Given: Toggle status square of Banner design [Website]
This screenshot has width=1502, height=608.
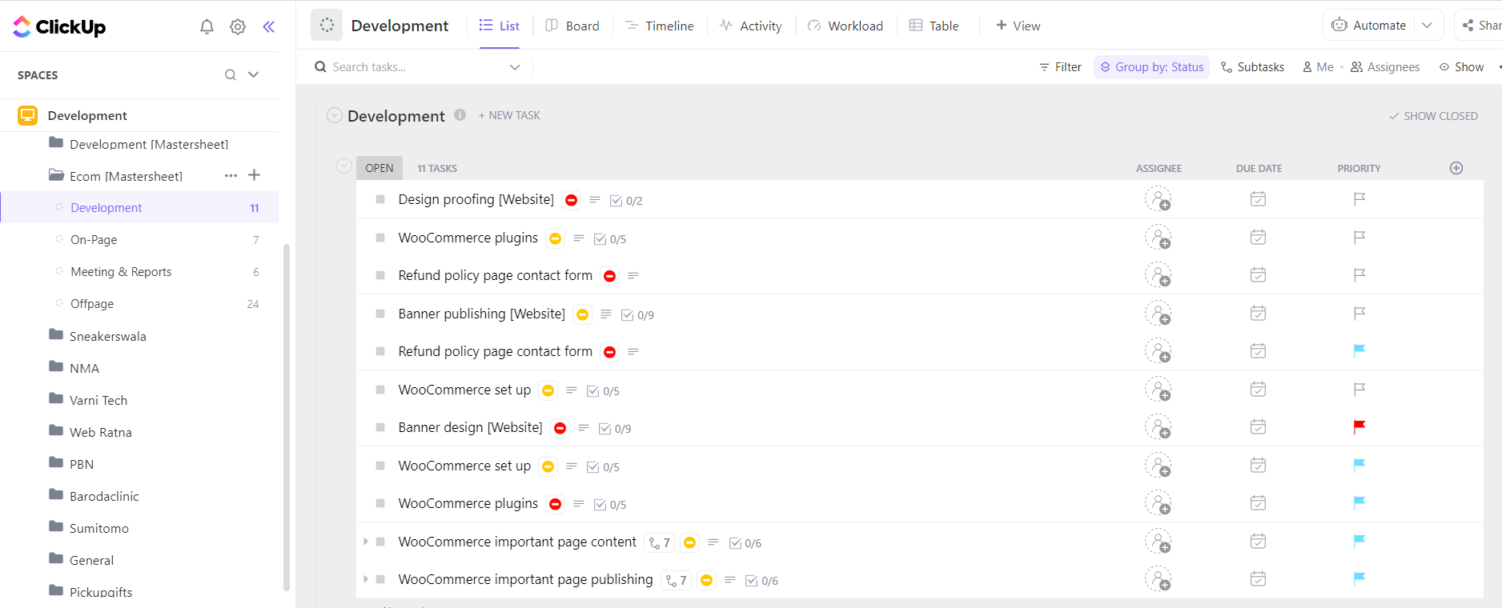Looking at the screenshot, I should point(380,427).
